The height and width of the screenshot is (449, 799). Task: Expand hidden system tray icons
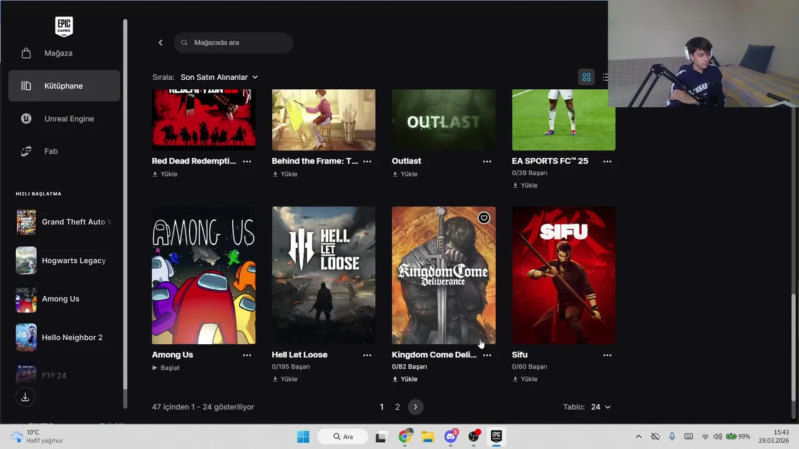[639, 437]
